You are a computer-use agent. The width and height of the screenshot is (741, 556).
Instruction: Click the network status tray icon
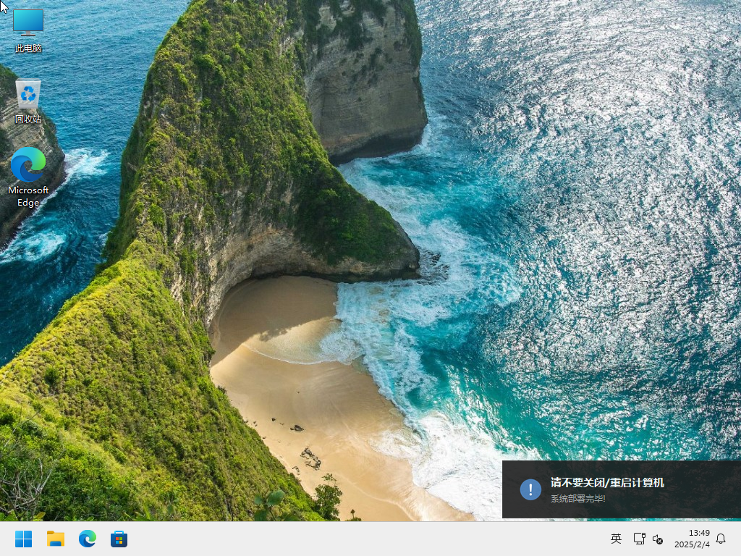[x=639, y=539]
